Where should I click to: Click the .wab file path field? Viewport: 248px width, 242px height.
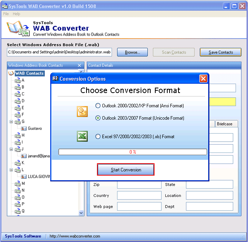tap(59, 52)
